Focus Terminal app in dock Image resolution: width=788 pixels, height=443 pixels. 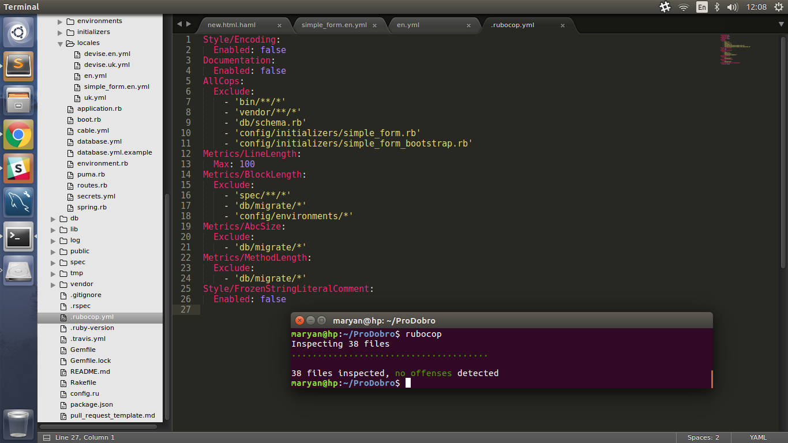18,236
